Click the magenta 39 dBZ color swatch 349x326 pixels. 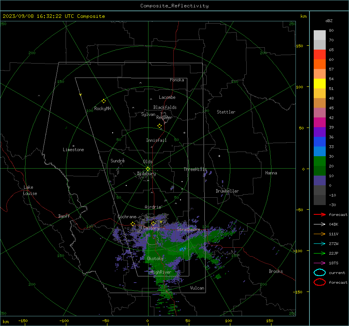tap(320, 122)
